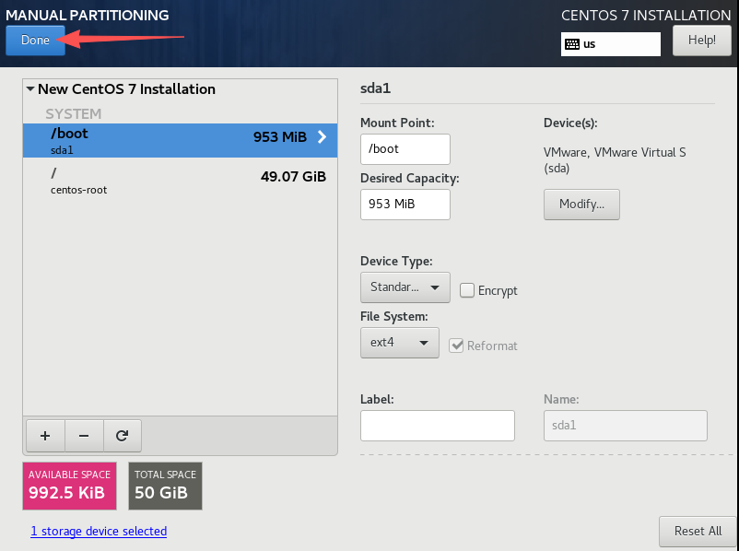
Task: Click the Done button
Action: [35, 40]
